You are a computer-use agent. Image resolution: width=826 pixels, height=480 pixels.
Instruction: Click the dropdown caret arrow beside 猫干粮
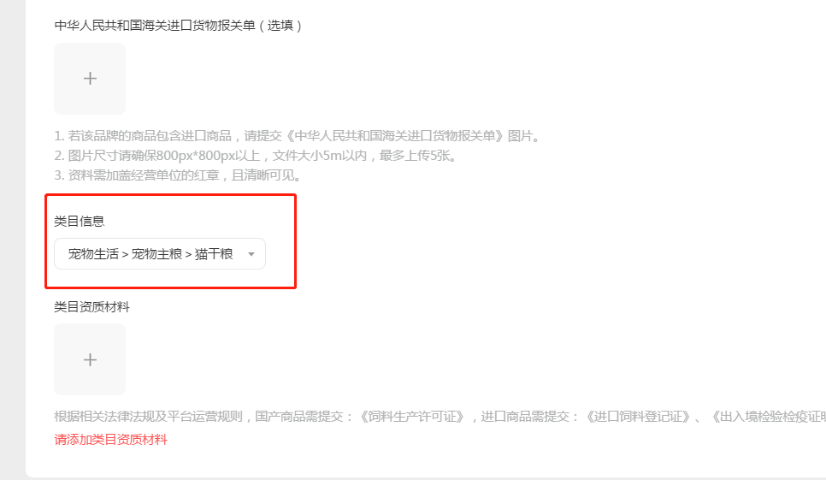[251, 254]
